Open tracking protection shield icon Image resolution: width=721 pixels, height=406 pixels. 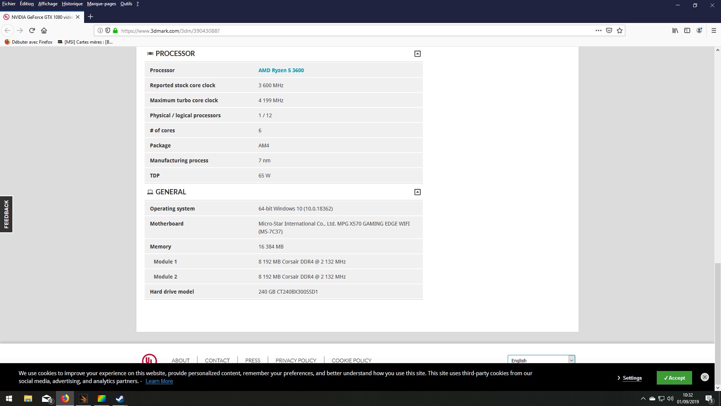tap(108, 30)
